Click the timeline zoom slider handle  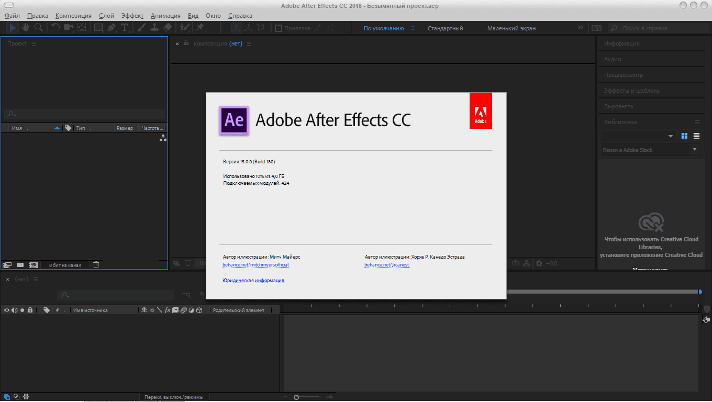pyautogui.click(x=296, y=397)
